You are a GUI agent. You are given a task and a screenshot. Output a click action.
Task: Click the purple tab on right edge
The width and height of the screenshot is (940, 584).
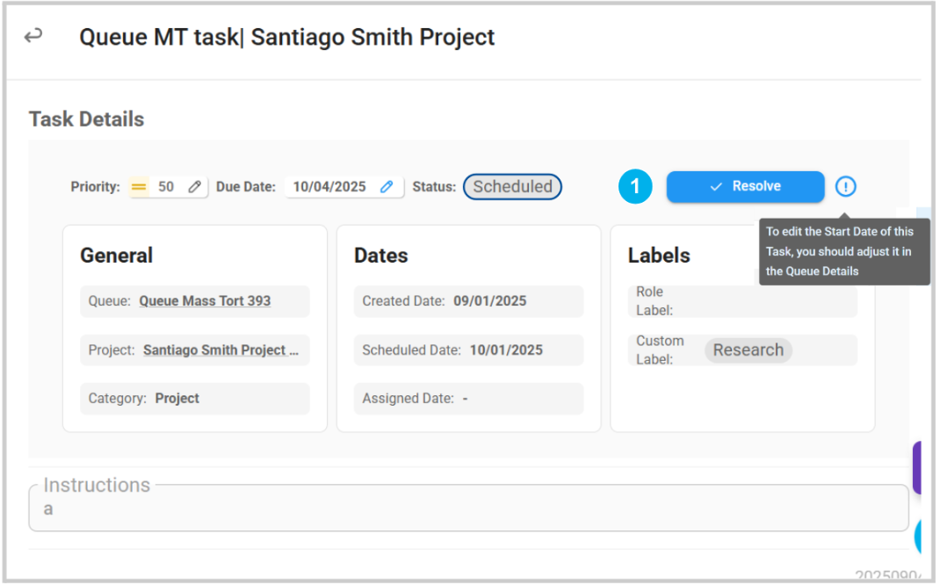pos(916,467)
